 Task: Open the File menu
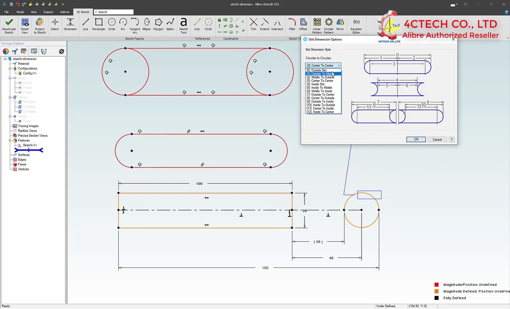click(x=6, y=12)
